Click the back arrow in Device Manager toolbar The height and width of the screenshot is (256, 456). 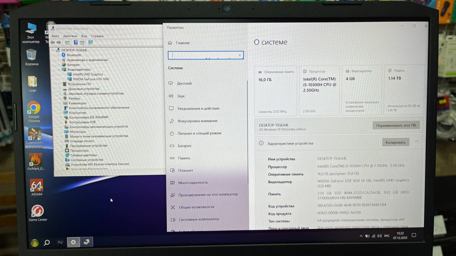pyautogui.click(x=53, y=43)
